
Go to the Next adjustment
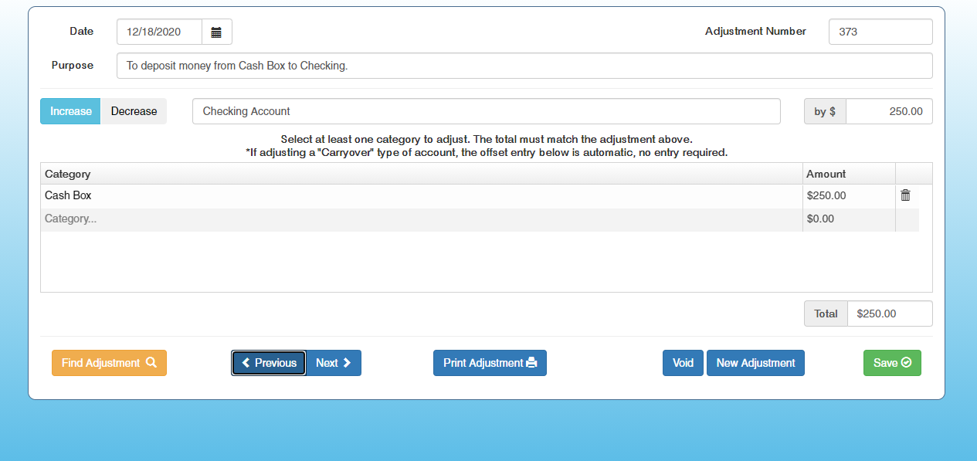[x=334, y=363]
